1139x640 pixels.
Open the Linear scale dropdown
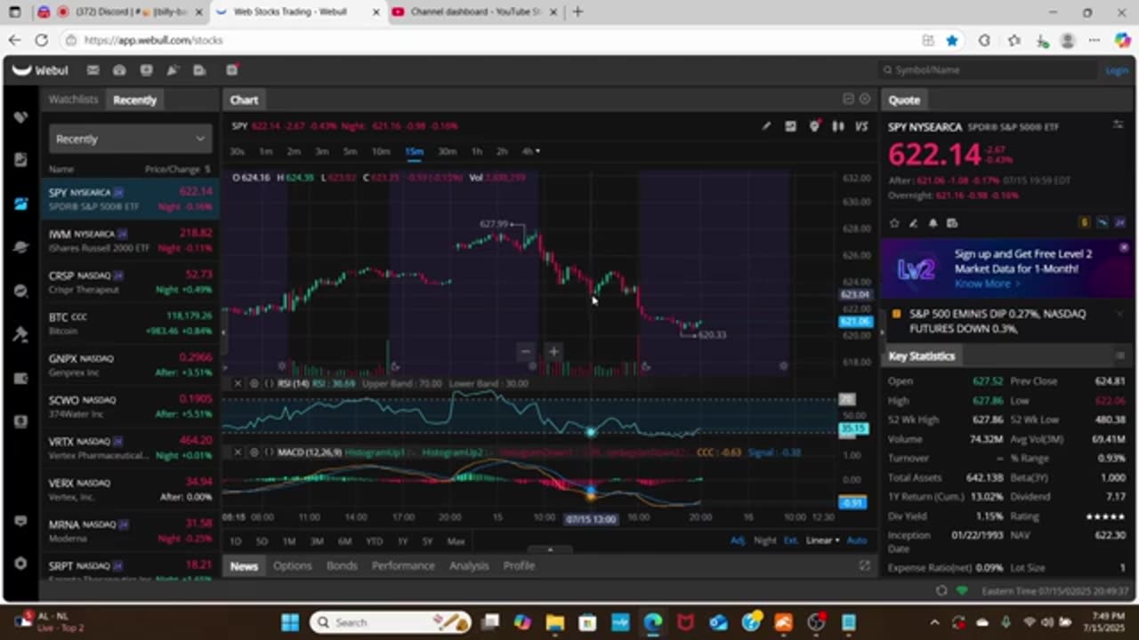click(822, 540)
